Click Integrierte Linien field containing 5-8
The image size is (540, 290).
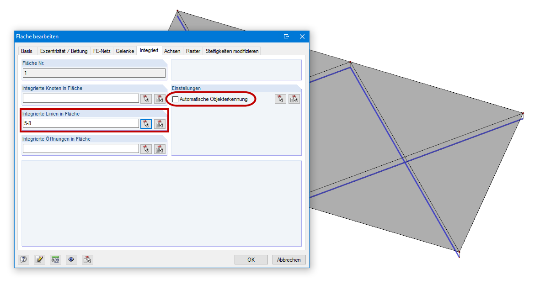pyautogui.click(x=81, y=123)
